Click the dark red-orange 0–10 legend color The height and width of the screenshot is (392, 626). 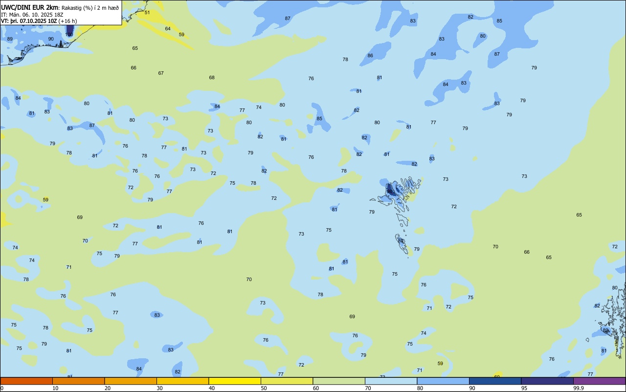[x=26, y=381]
